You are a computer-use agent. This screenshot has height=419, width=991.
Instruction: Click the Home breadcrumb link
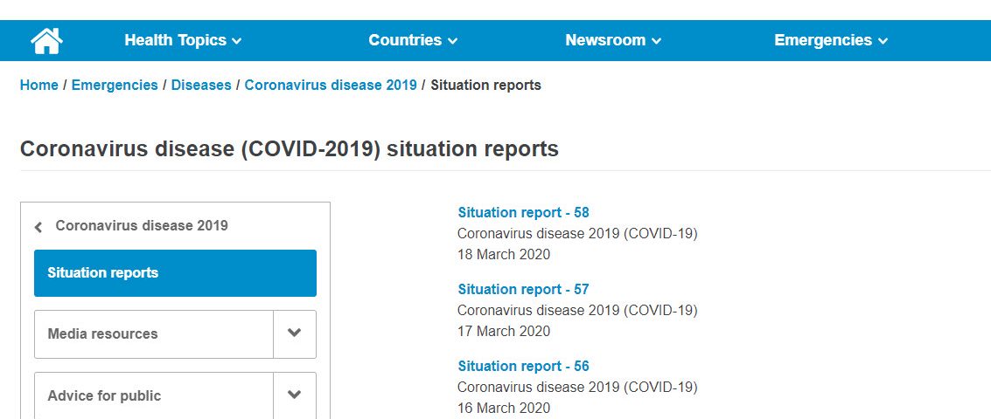coord(39,86)
